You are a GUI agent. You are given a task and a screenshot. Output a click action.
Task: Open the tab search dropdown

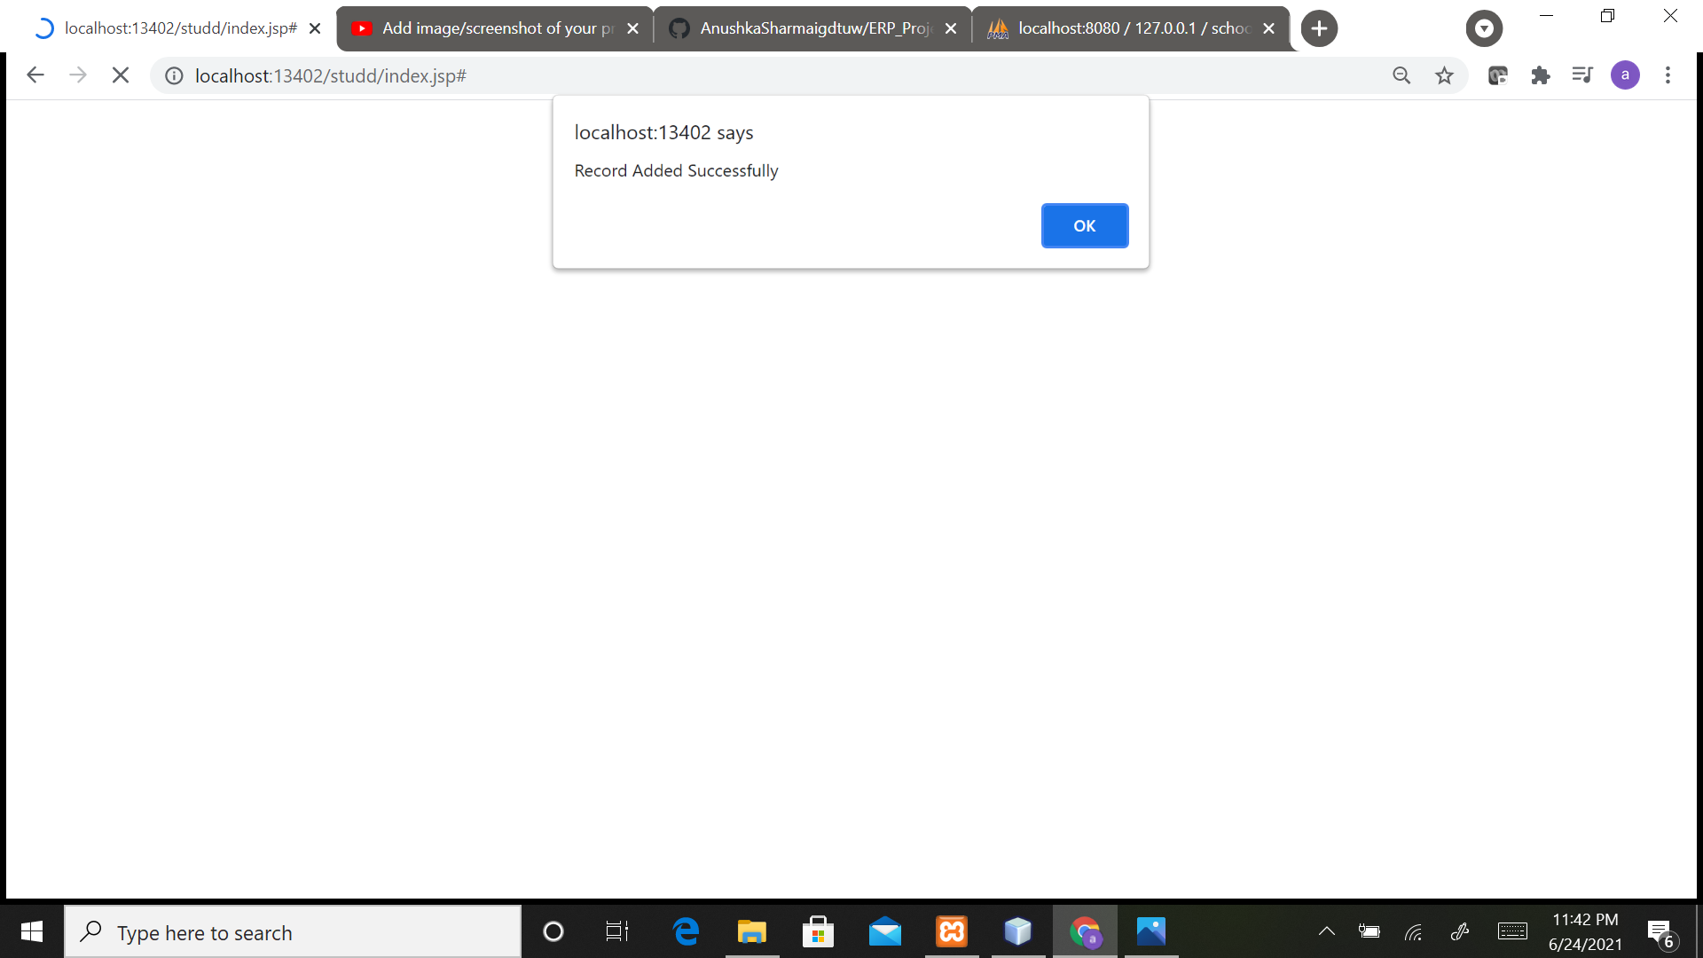pos(1484,28)
